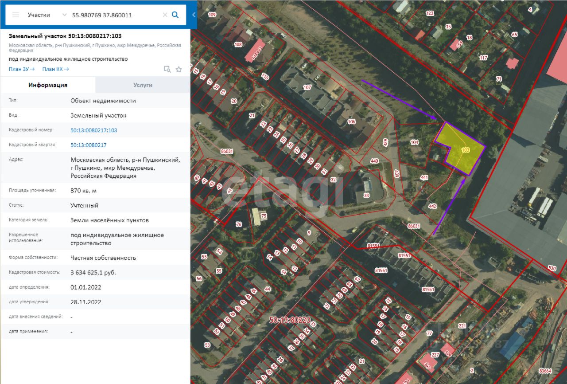Open the Участки search type dropdown

[45, 15]
